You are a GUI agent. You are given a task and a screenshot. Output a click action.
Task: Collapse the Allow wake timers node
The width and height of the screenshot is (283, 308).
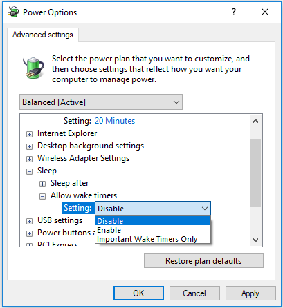42,196
